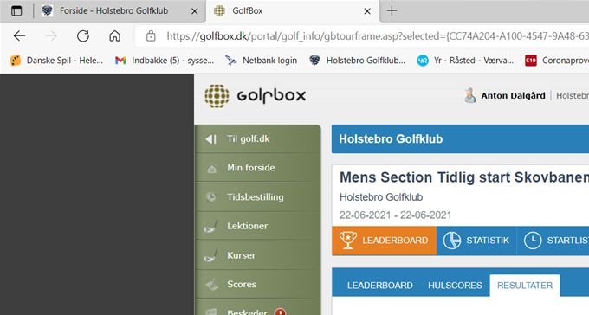Open Gmail Indbakke bookmark
This screenshot has width=589, height=315.
[x=165, y=60]
